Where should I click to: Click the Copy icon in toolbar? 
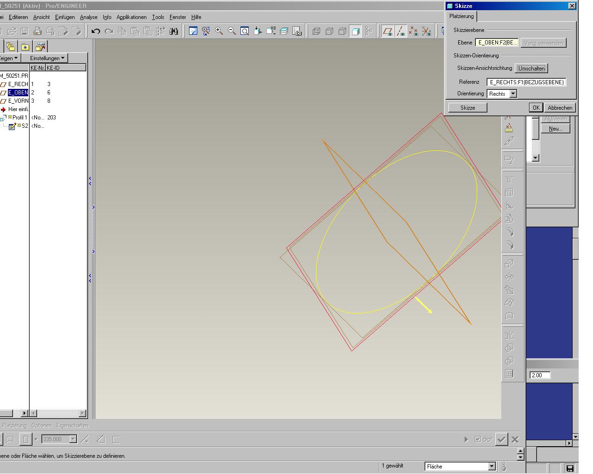coord(122,31)
